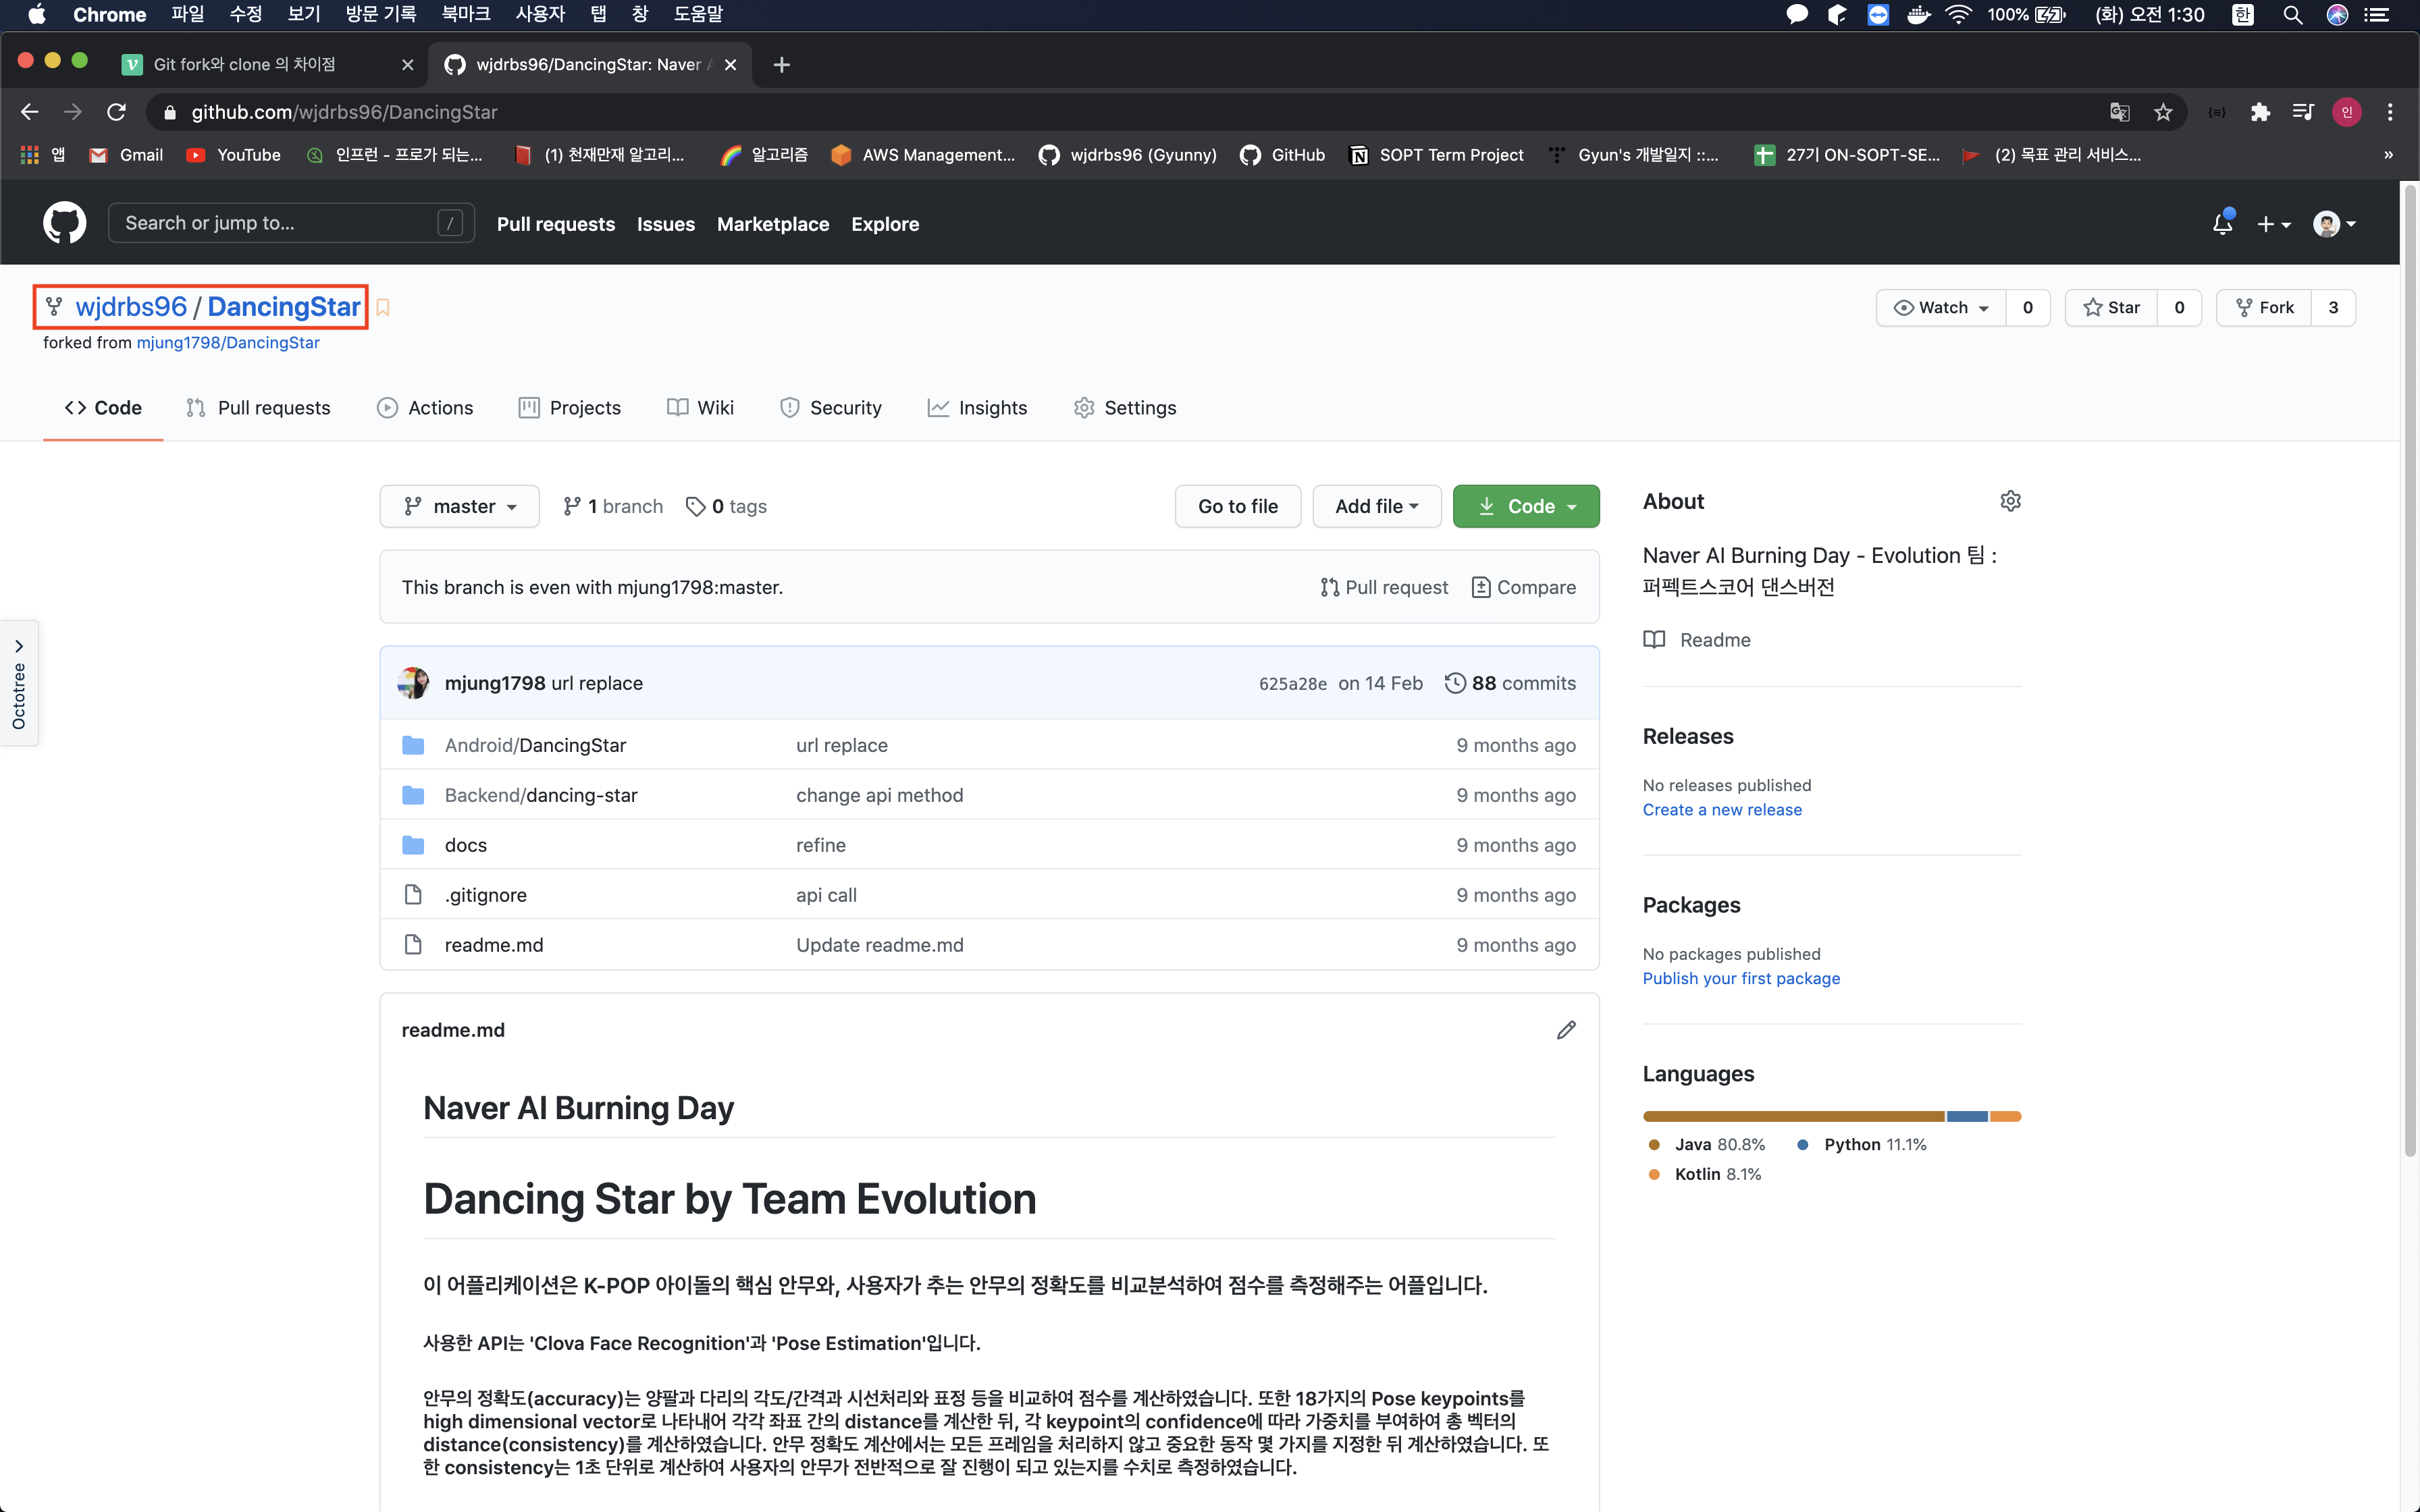Switch to the Insights tab

pos(977,408)
